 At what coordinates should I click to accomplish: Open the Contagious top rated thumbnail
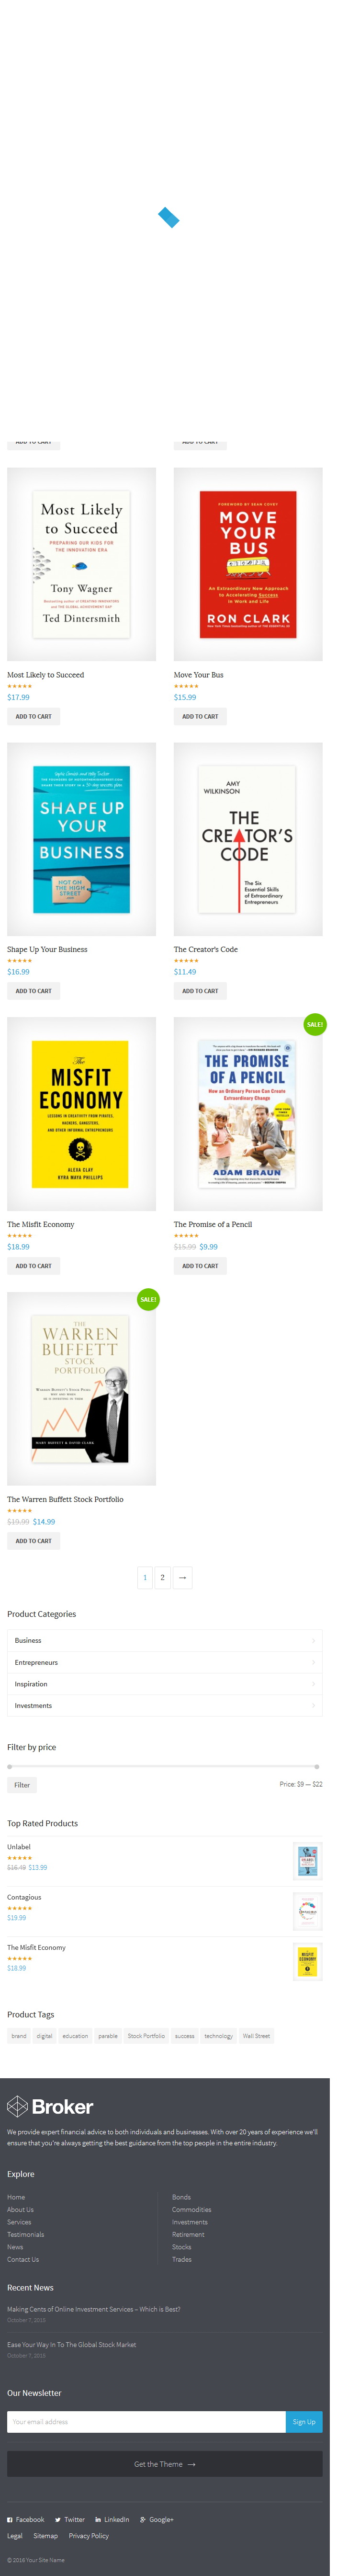tap(307, 1911)
